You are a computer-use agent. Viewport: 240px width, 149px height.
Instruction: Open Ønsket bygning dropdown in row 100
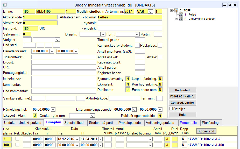150,145
